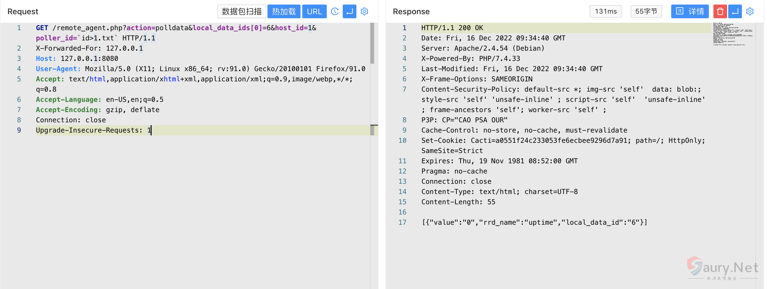Open request history clock icon
Screen dimensions: 767x289
[335, 12]
